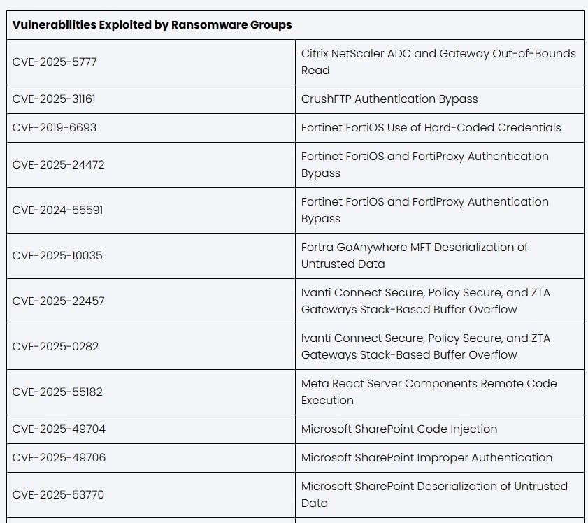This screenshot has height=523, width=588.
Task: Click Meta React Server Components description
Action: 429,392
